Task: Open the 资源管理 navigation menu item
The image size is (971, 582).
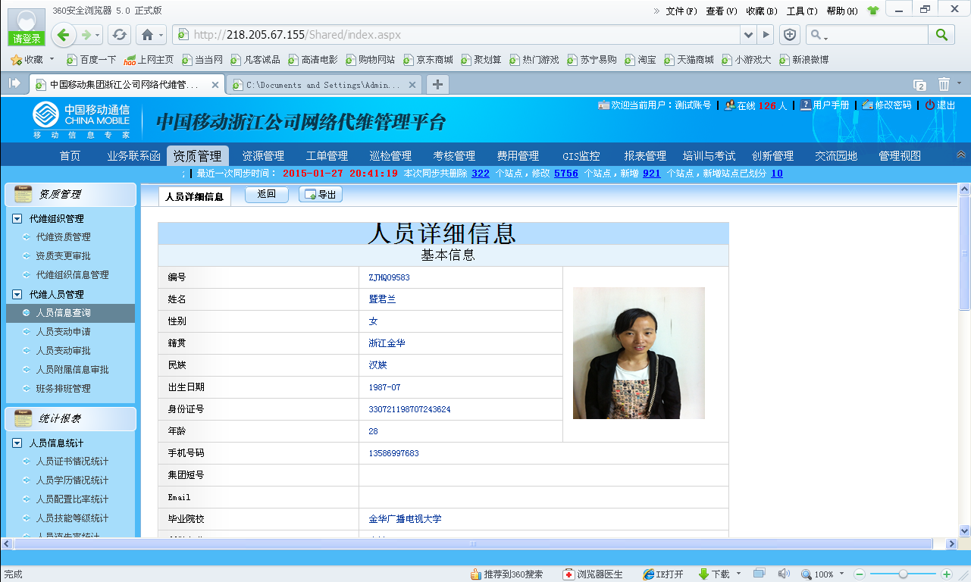Action: click(263, 156)
